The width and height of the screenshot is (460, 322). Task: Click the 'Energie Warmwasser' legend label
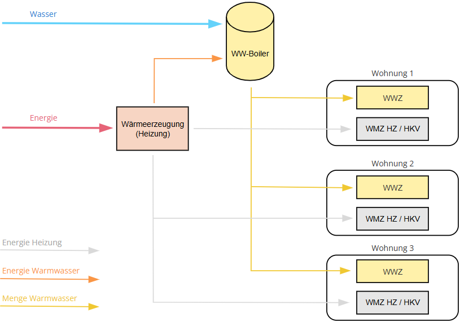pyautogui.click(x=41, y=271)
